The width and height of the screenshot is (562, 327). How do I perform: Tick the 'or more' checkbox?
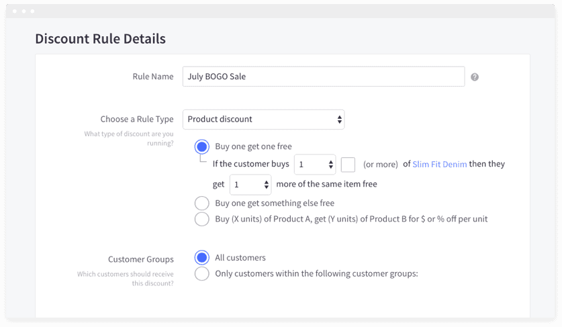[x=348, y=165]
